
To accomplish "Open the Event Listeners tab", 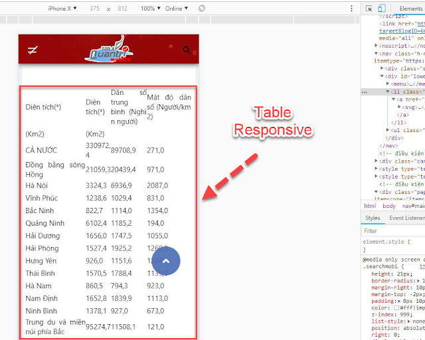I will [407, 218].
